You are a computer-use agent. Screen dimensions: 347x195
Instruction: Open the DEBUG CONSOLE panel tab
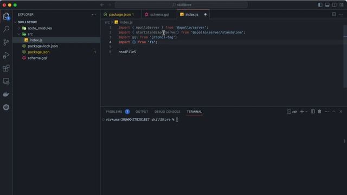pos(168,112)
